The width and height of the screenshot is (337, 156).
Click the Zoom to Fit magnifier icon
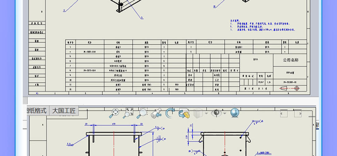tap(114, 113)
